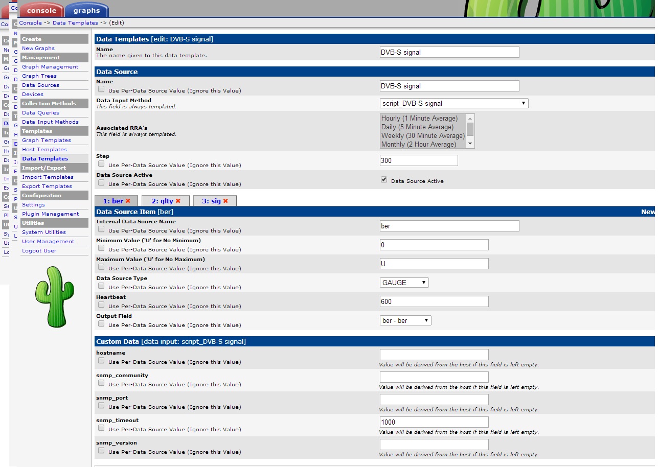This screenshot has width=658, height=467.
Task: Open Data Templates in the sidebar menu
Action: pos(45,159)
